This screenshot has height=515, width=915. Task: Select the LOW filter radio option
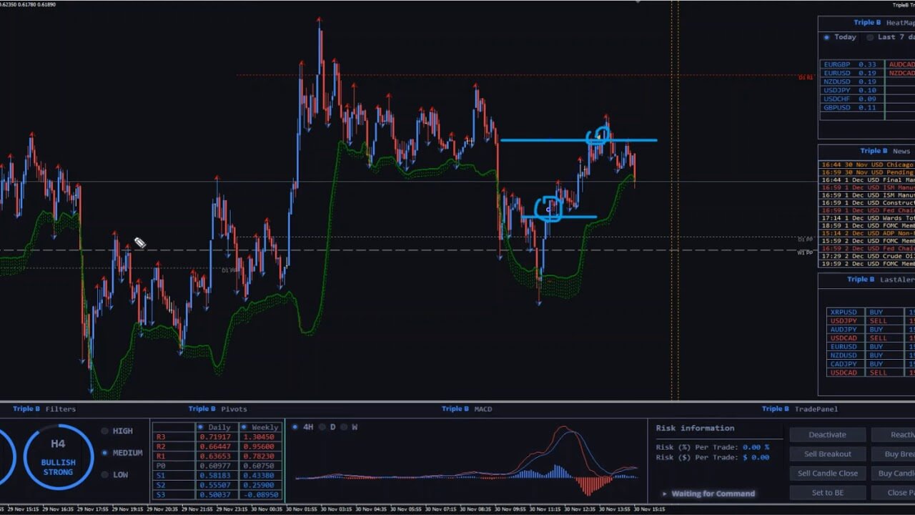[x=105, y=474]
